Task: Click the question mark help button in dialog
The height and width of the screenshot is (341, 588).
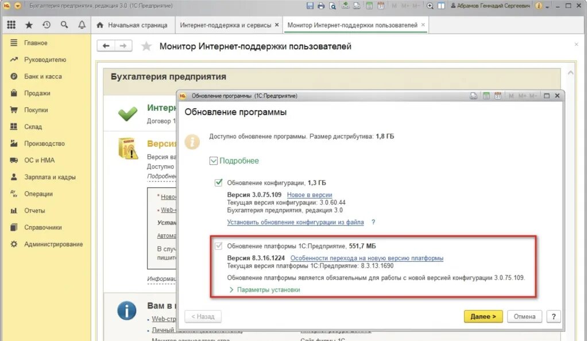Action: click(554, 316)
